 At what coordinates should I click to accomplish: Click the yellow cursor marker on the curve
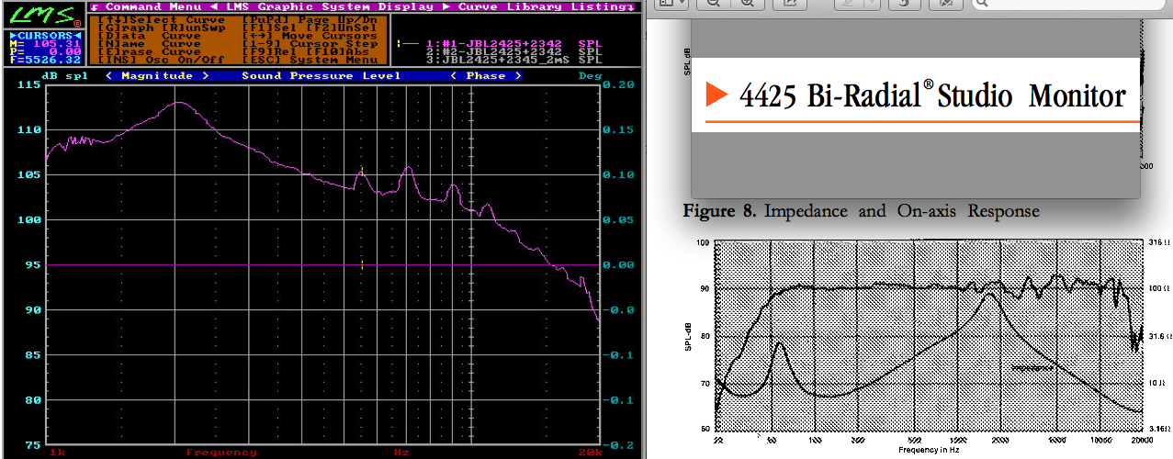coord(362,171)
